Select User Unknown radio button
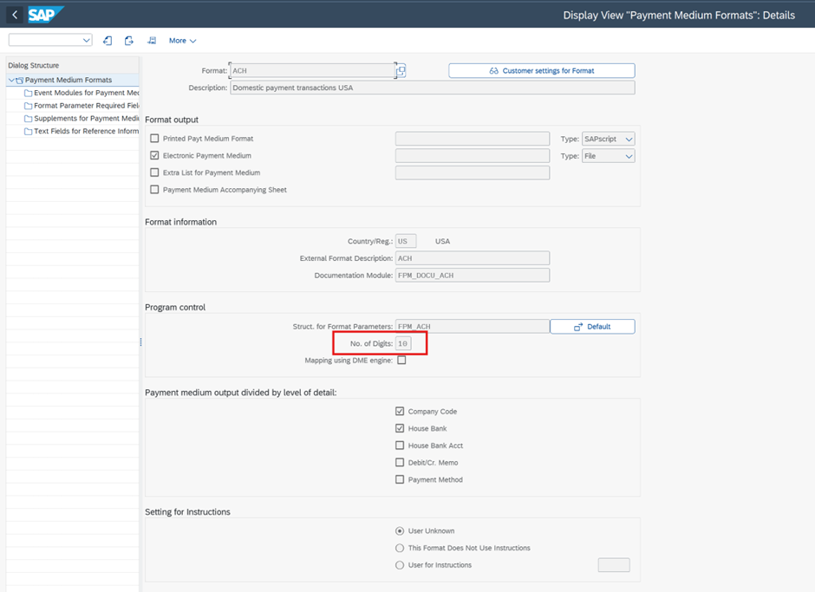 [x=400, y=530]
